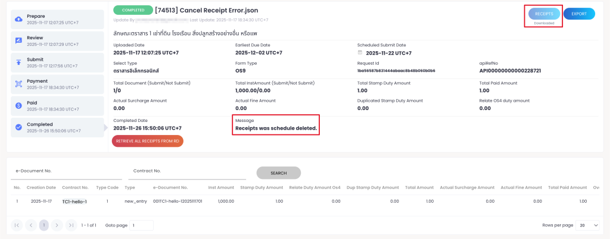Select page 1 in pagination

click(x=44, y=225)
